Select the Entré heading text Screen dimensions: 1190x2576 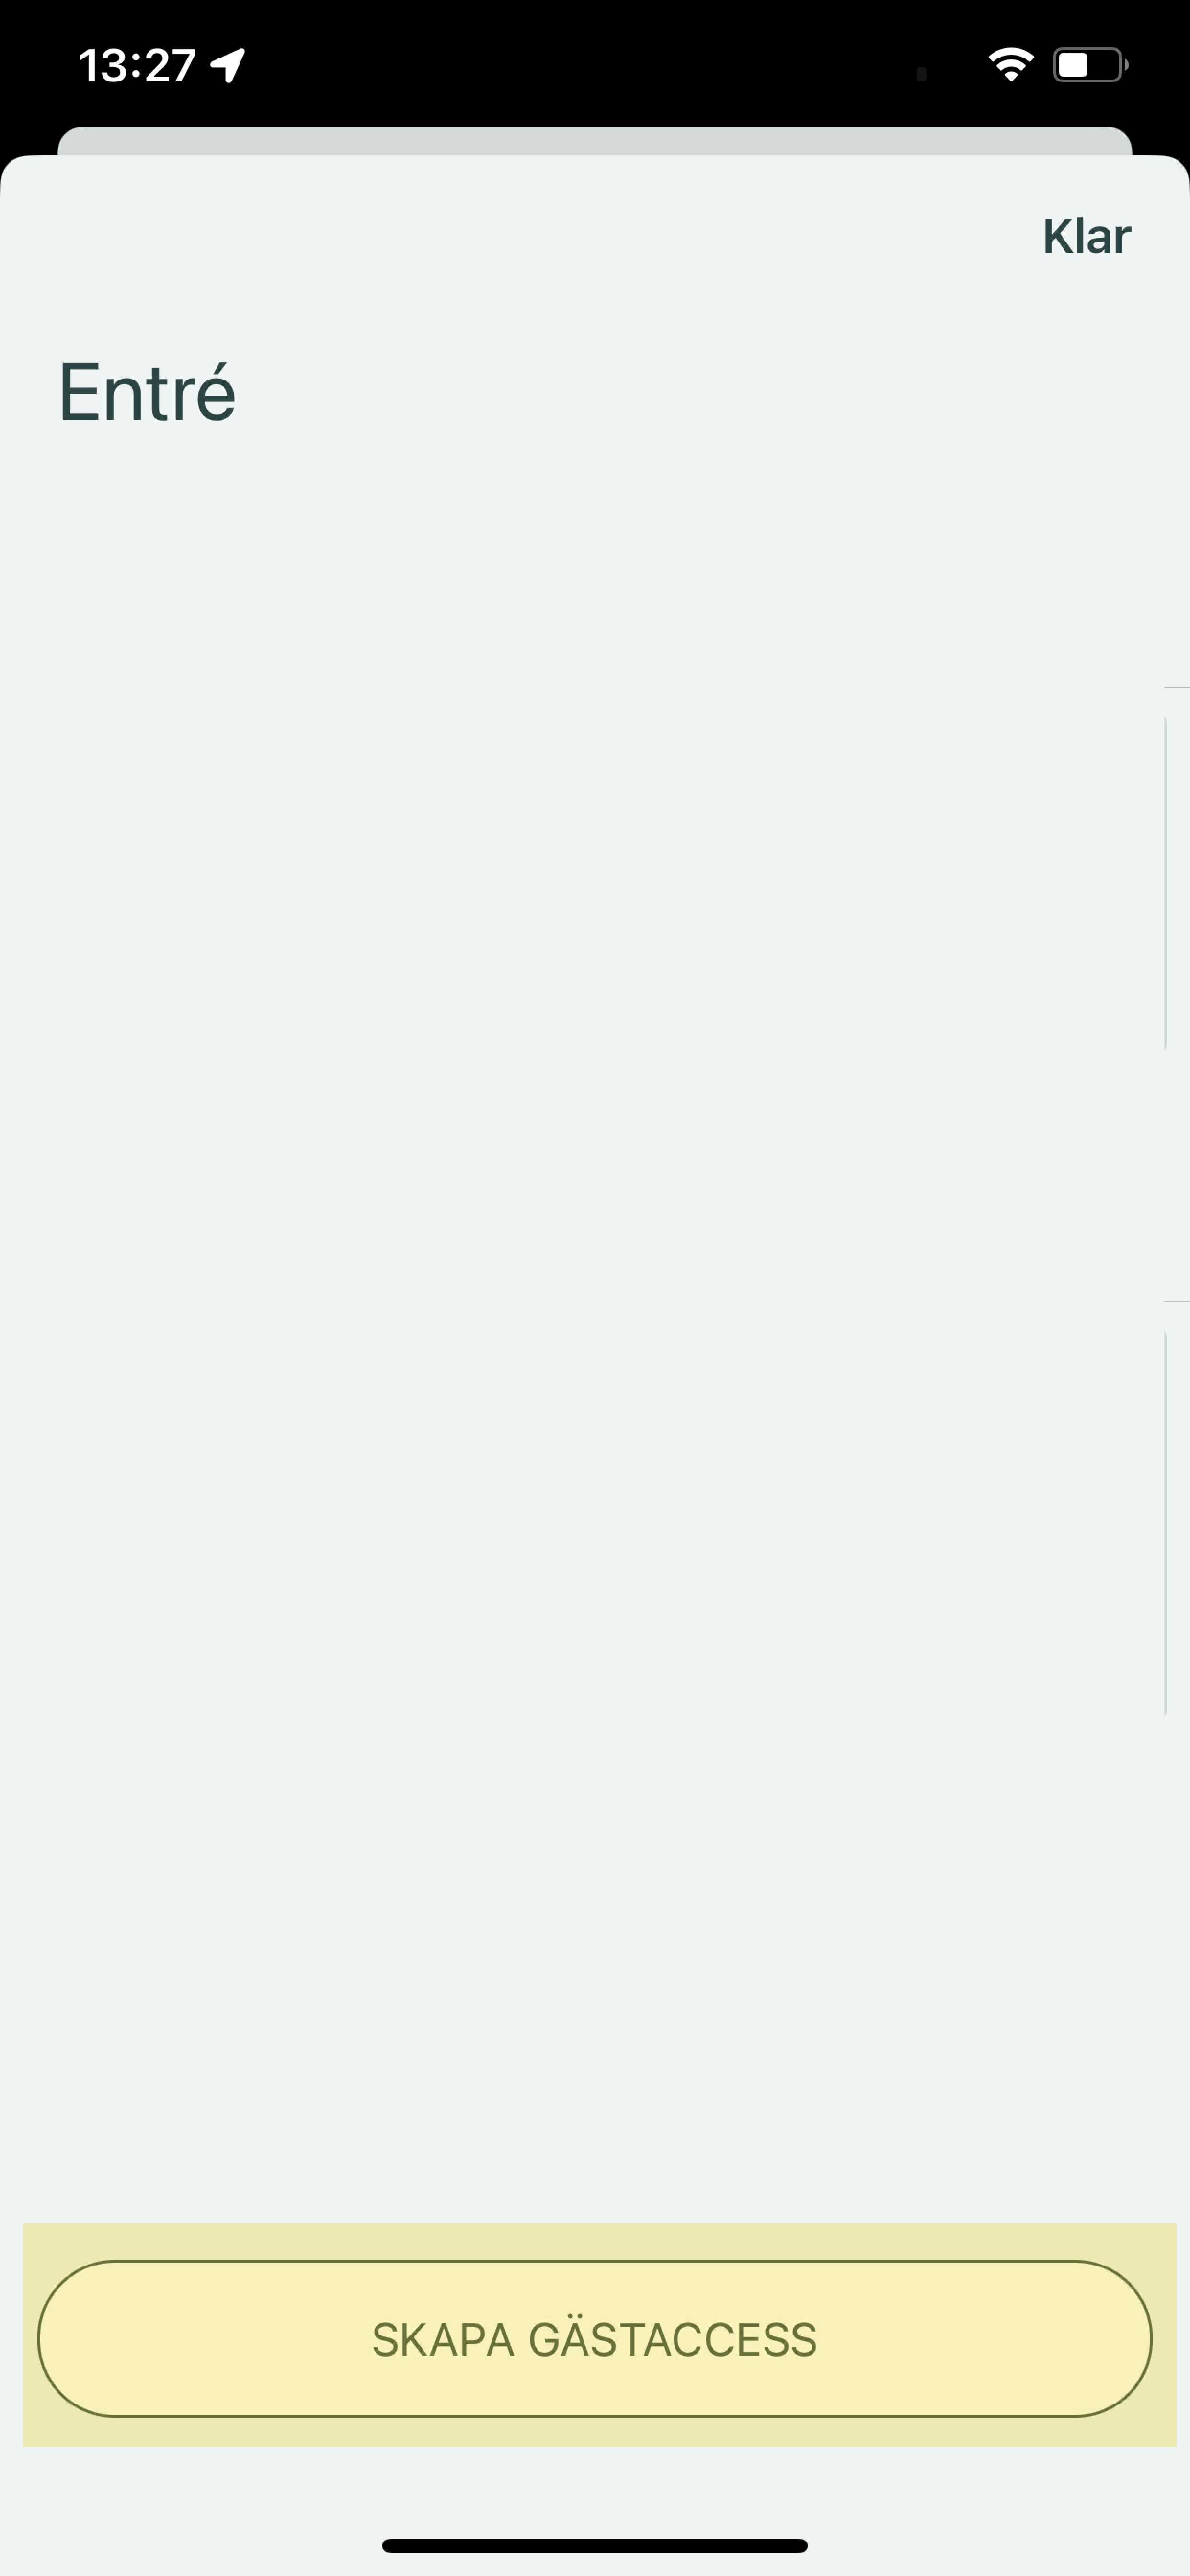tap(147, 391)
